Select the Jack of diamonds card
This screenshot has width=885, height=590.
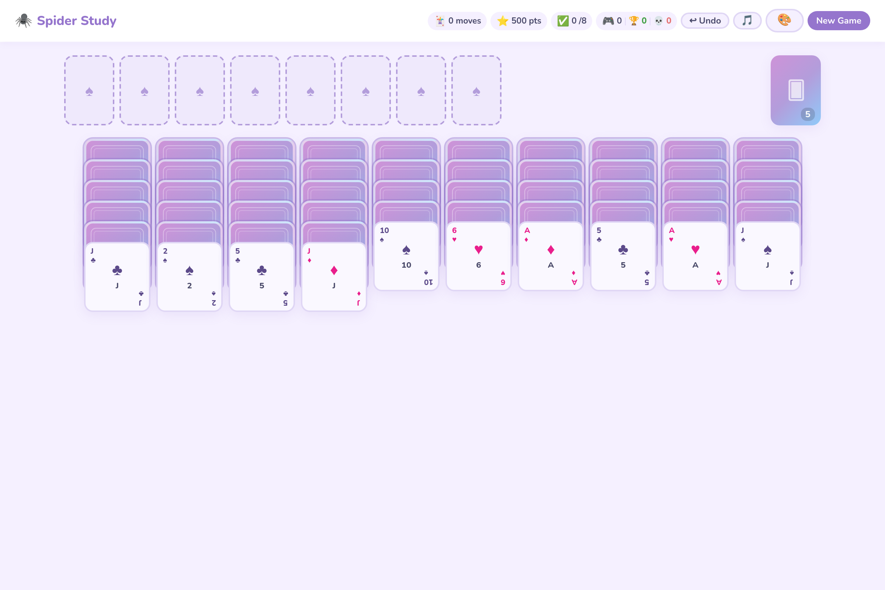pyautogui.click(x=334, y=277)
